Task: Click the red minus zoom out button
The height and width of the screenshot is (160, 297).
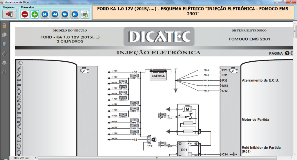Action: tap(25, 14)
